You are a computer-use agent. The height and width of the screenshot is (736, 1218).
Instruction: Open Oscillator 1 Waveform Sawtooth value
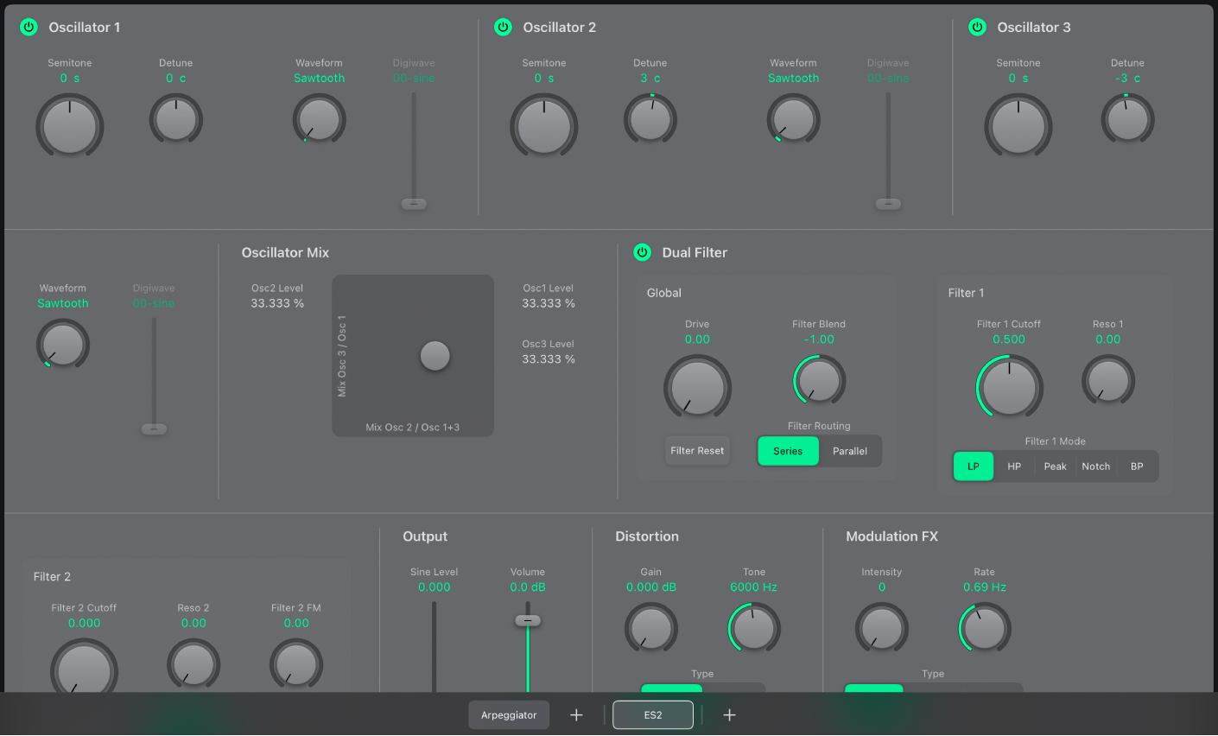click(319, 78)
